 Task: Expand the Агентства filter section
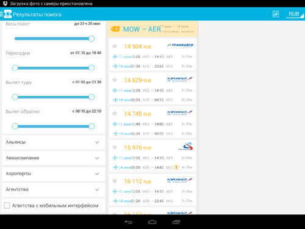(x=54, y=189)
